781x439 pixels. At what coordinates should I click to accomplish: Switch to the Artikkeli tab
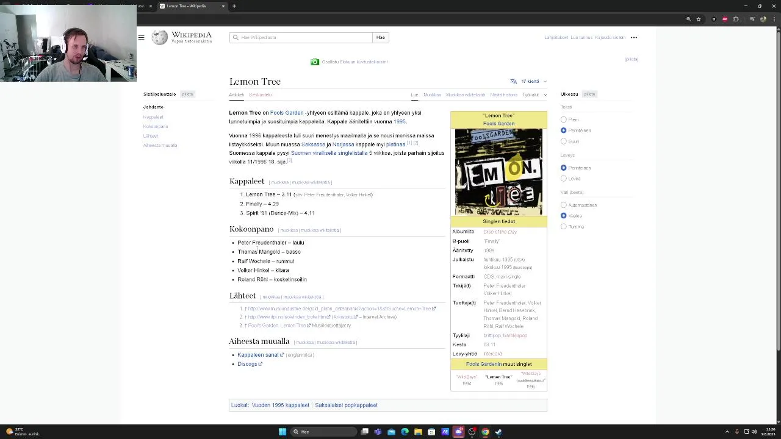tap(237, 95)
